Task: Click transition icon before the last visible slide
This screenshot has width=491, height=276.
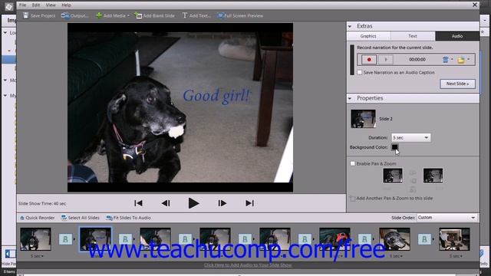Action: click(x=424, y=239)
